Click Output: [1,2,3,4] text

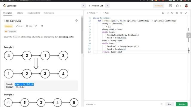[x=16, y=87]
